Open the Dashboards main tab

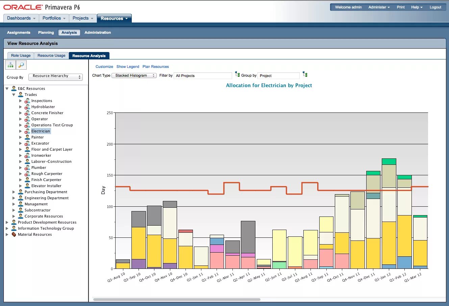coord(21,18)
